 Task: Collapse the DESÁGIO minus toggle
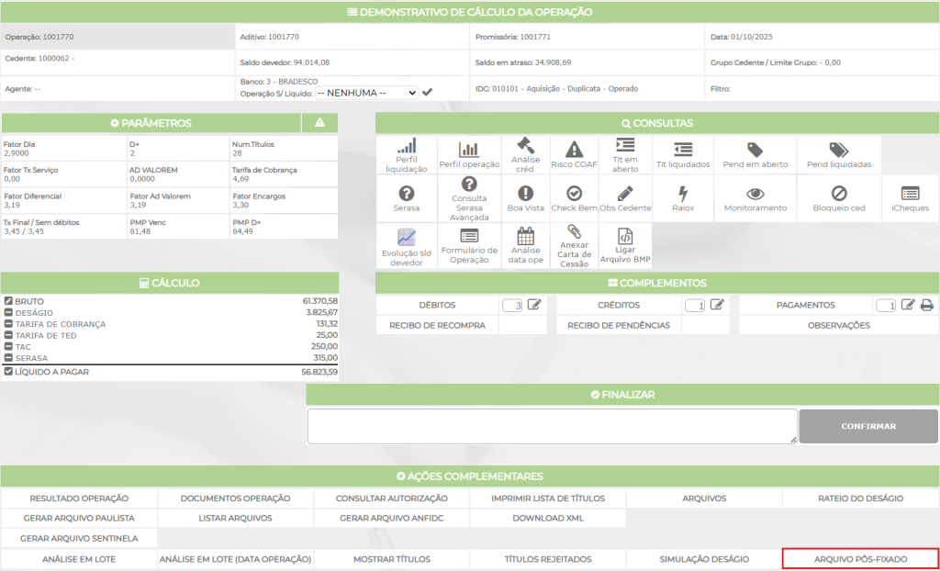coord(8,313)
